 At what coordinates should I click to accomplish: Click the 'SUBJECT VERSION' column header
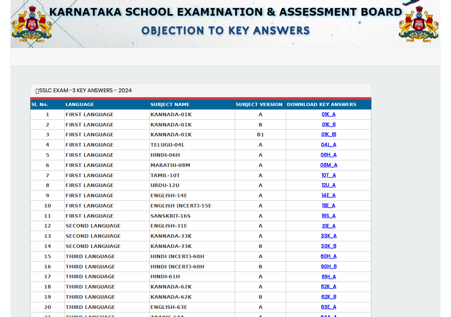click(260, 105)
